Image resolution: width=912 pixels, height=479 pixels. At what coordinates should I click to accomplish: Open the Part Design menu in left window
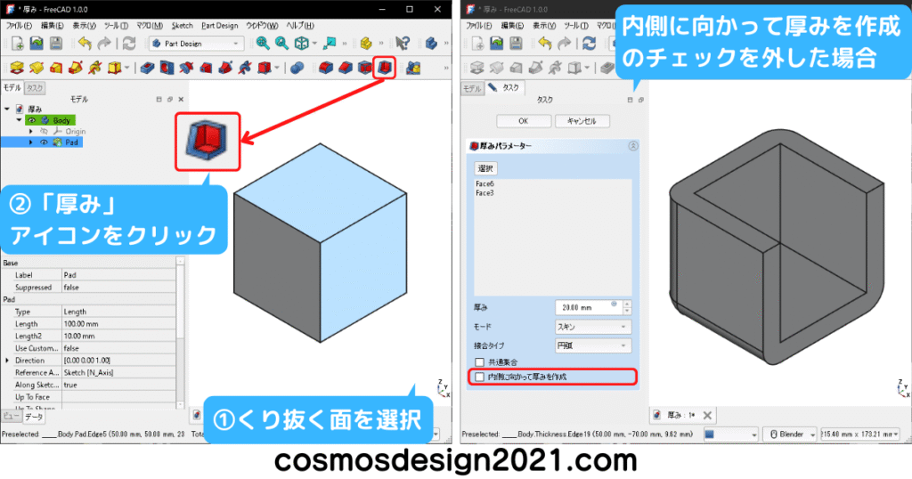tap(219, 26)
